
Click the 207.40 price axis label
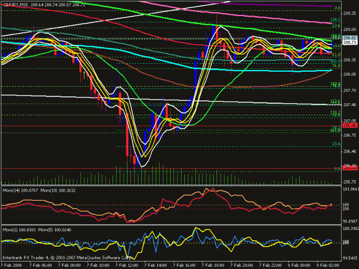[350, 104]
